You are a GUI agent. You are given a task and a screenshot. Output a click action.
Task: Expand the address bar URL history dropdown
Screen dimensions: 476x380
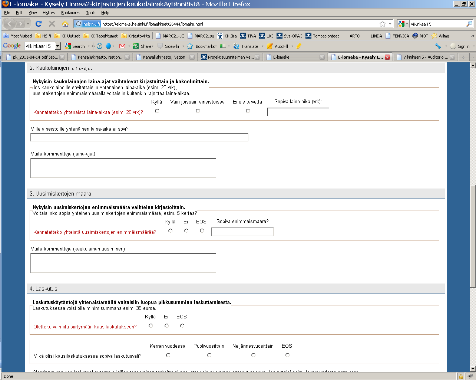390,24
